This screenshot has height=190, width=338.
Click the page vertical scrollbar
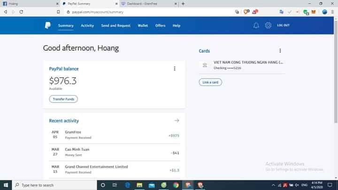pos(336,71)
